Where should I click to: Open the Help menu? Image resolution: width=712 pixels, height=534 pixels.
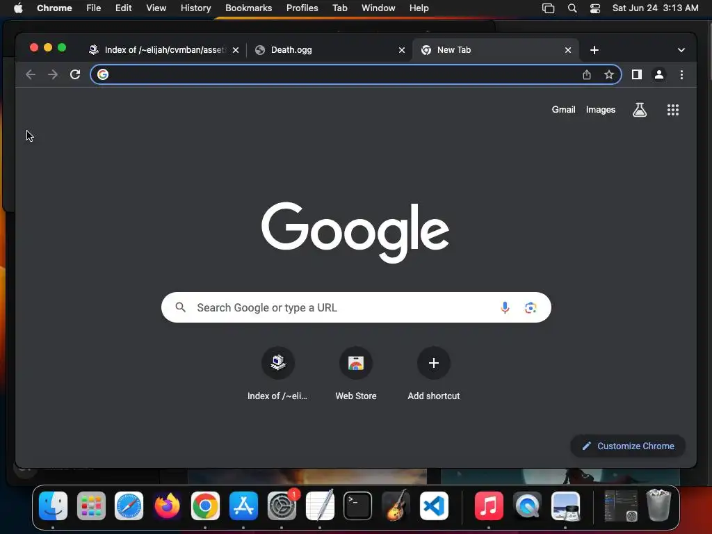coord(419,8)
